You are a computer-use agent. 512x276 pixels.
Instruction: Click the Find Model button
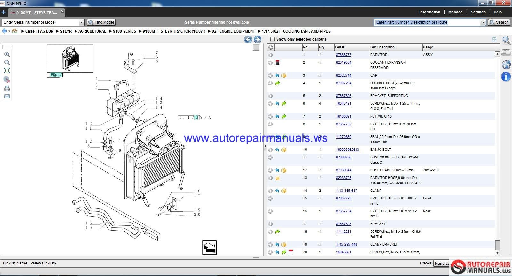[x=101, y=22]
